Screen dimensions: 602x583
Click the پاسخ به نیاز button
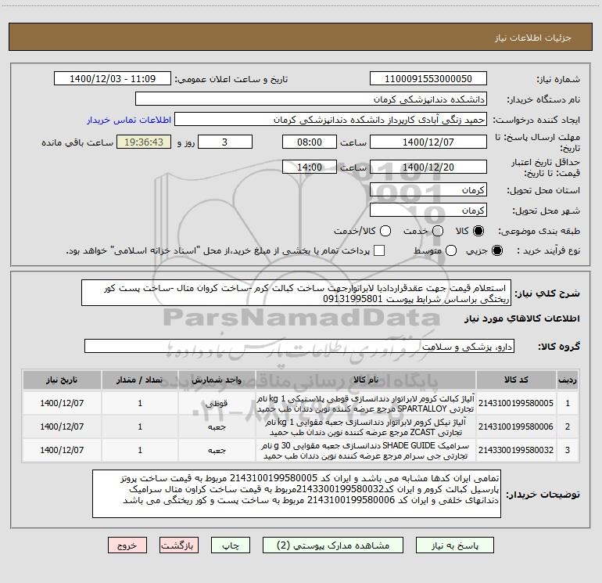pyautogui.click(x=455, y=545)
